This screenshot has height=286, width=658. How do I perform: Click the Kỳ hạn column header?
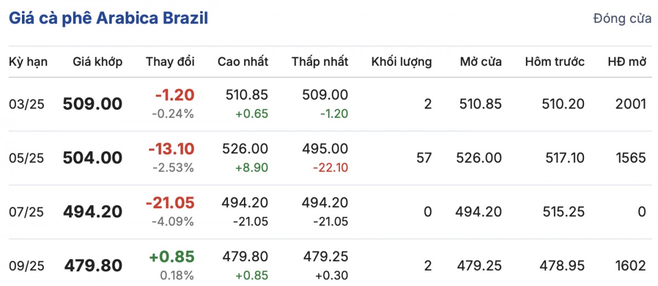pos(28,62)
